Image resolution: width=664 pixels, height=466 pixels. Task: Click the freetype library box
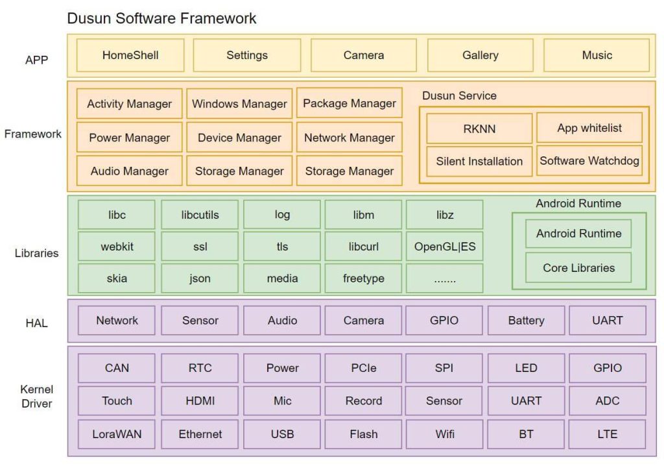[x=363, y=278]
